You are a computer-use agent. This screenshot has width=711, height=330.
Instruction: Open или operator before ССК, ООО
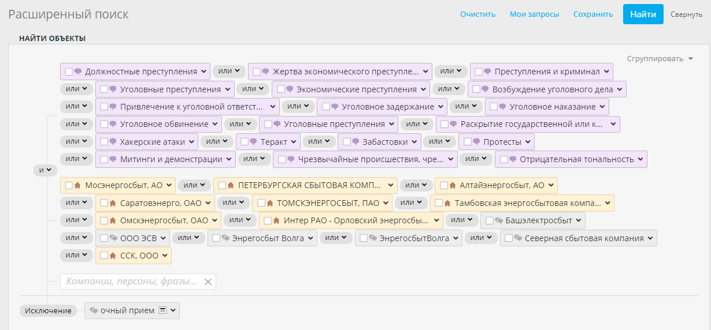pyautogui.click(x=76, y=255)
